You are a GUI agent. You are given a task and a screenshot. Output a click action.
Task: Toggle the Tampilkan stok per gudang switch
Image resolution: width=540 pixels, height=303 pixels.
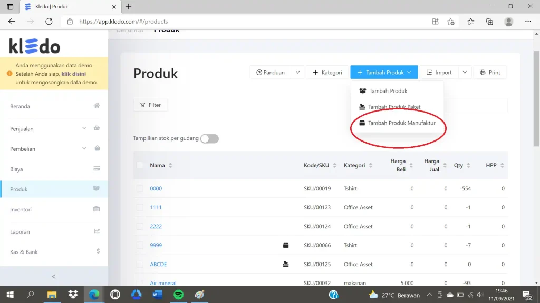pyautogui.click(x=209, y=138)
